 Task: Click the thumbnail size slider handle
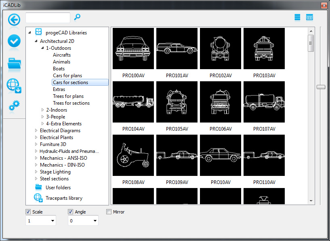321,87
